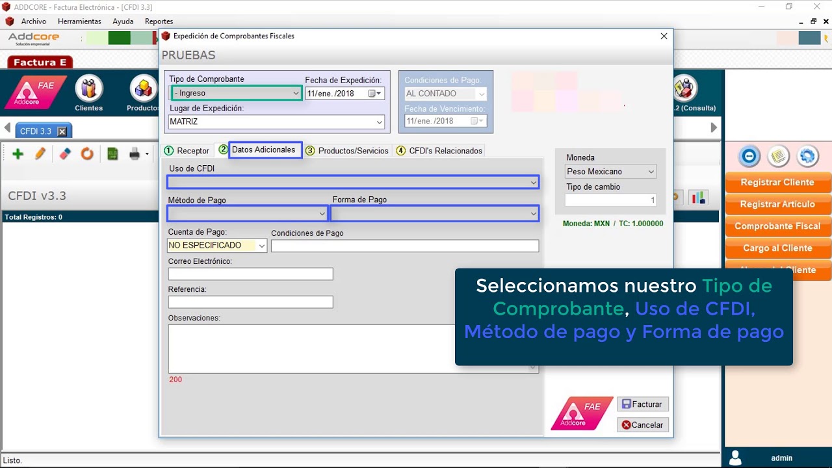Open the 3.2 (Consulta) module icon

(685, 88)
